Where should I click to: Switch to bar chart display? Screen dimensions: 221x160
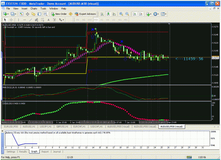tap(102, 14)
